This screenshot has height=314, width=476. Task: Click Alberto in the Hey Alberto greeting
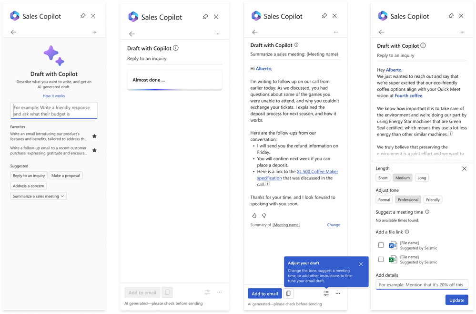click(394, 70)
